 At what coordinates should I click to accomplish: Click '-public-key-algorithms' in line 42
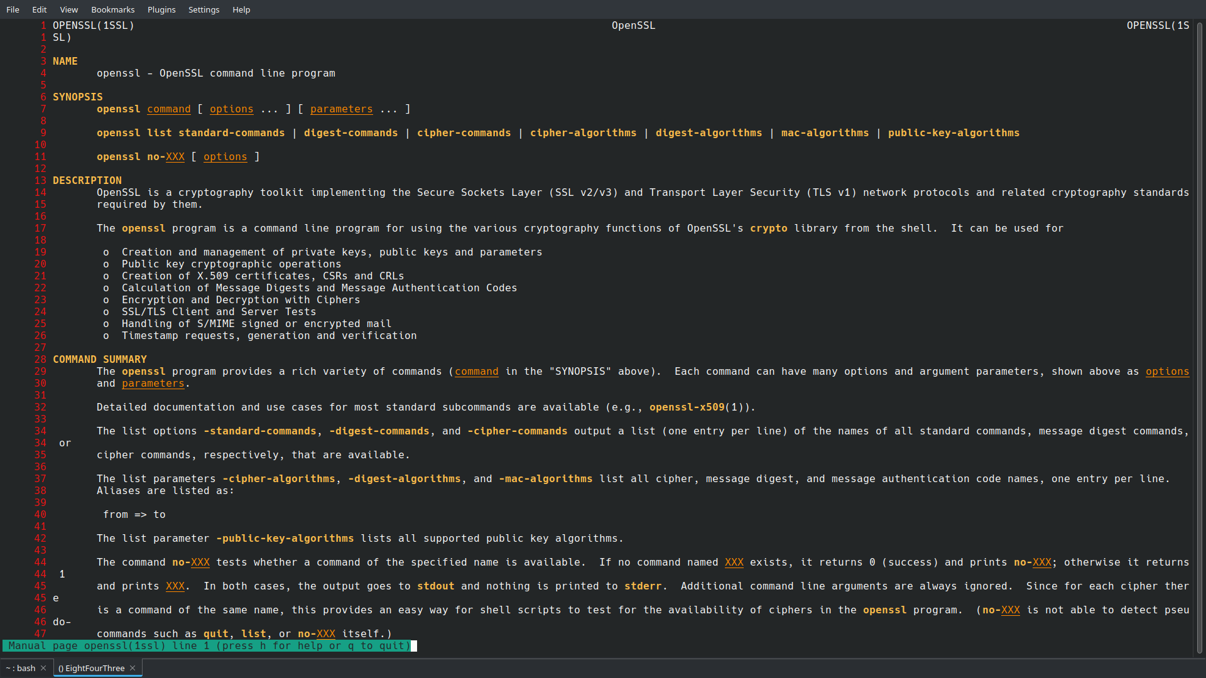[285, 539]
